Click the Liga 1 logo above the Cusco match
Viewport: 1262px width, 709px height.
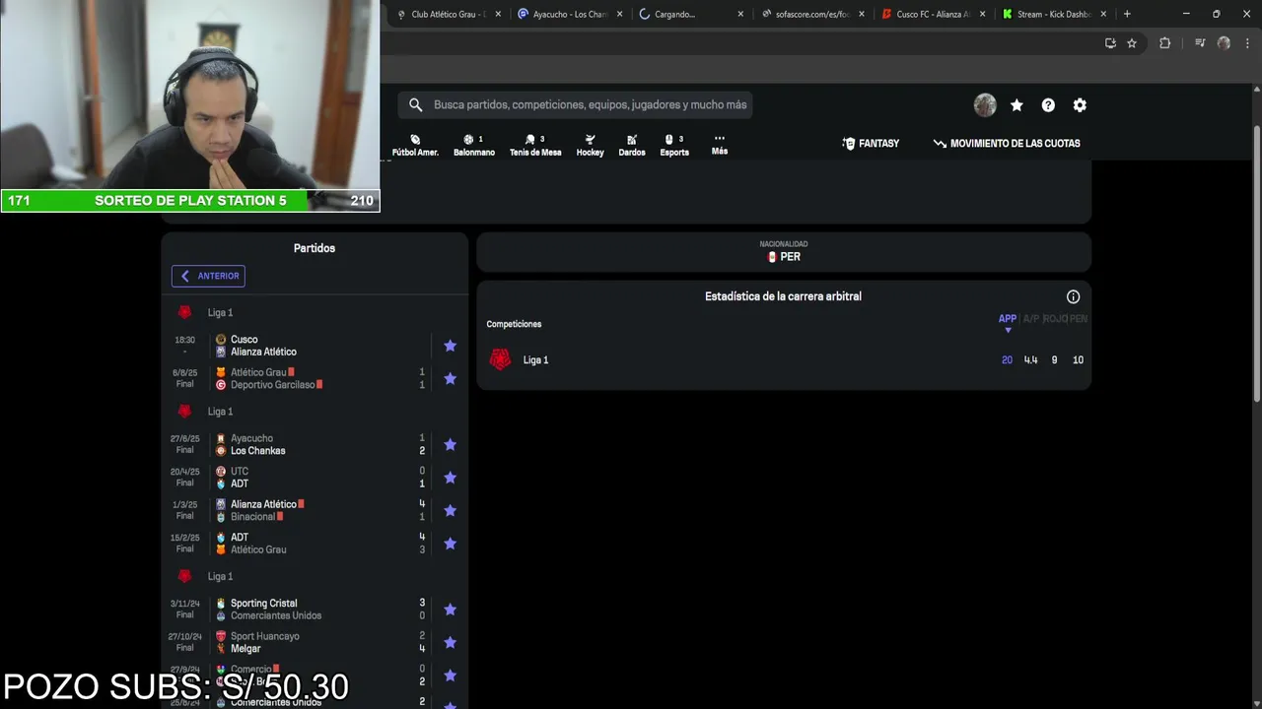pyautogui.click(x=184, y=312)
